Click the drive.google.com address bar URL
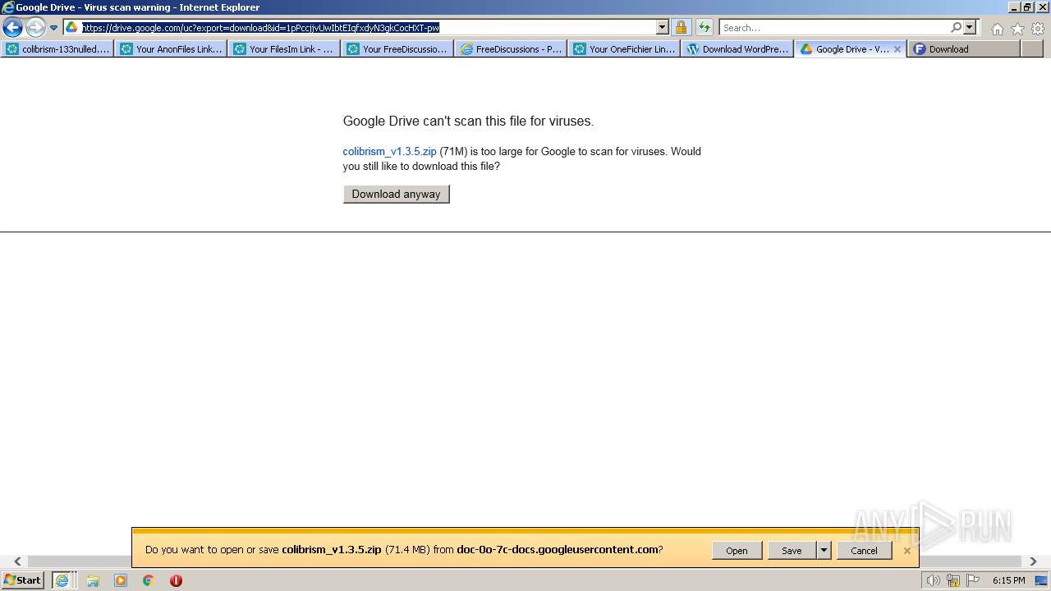The image size is (1051, 591). [260, 28]
